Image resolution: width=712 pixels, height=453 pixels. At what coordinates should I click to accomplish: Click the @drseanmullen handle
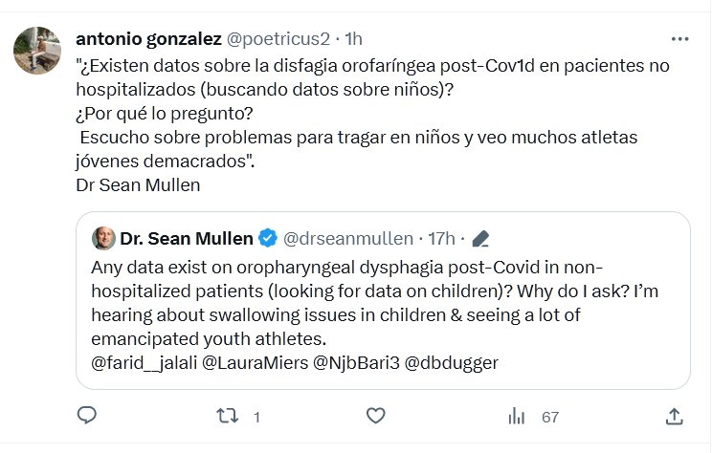[347, 238]
